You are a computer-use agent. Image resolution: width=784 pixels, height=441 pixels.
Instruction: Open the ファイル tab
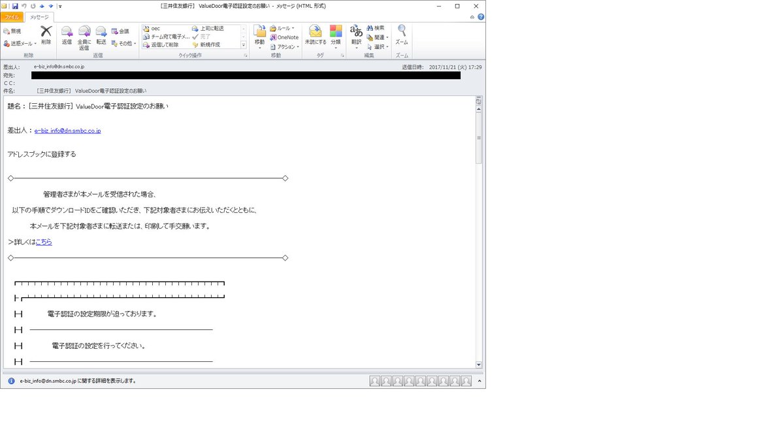point(12,17)
